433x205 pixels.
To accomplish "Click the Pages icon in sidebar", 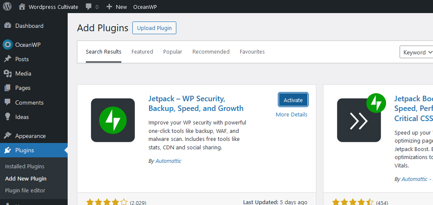I will click(8, 88).
